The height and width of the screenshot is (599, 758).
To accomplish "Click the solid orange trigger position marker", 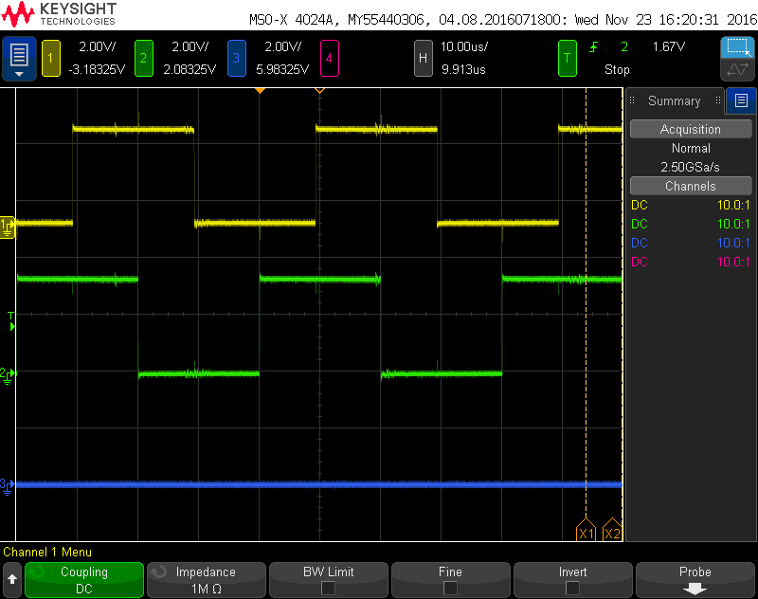I will 260,91.
